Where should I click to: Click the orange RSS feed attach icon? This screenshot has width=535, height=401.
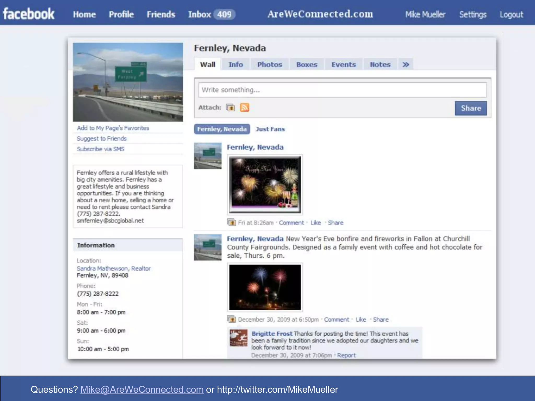click(245, 108)
